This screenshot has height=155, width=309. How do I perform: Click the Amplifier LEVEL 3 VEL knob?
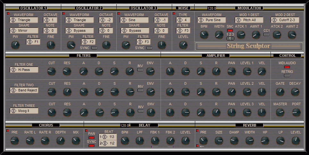[262, 112]
